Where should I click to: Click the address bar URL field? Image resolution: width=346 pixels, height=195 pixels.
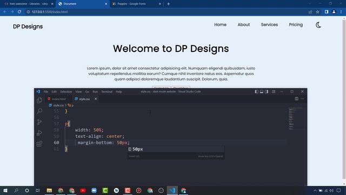[50, 12]
